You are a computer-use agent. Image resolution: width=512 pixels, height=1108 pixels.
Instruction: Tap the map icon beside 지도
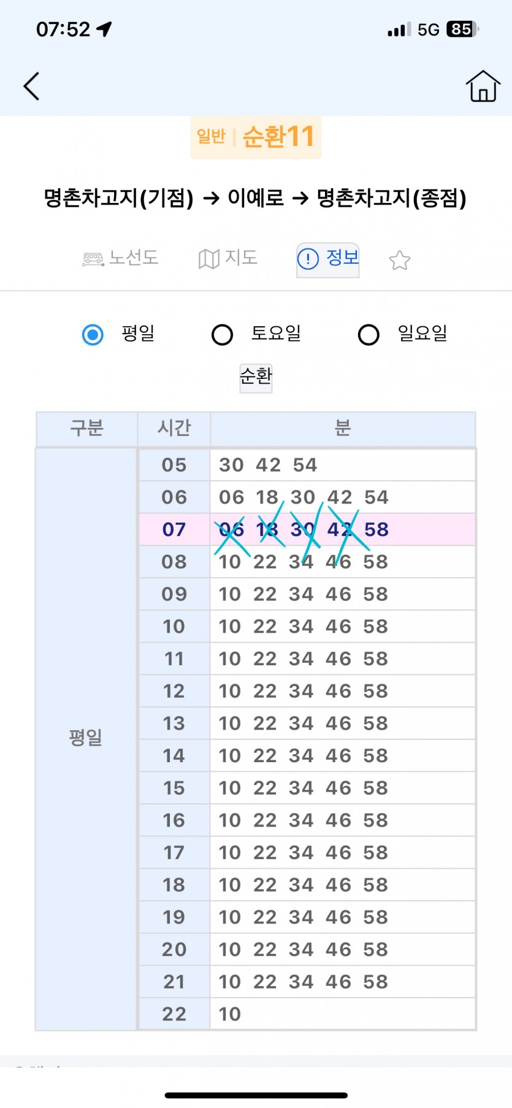pyautogui.click(x=208, y=259)
